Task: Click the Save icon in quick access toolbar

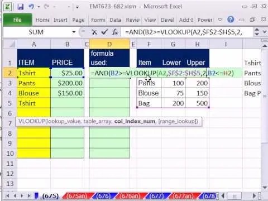Action: (x=21, y=7)
